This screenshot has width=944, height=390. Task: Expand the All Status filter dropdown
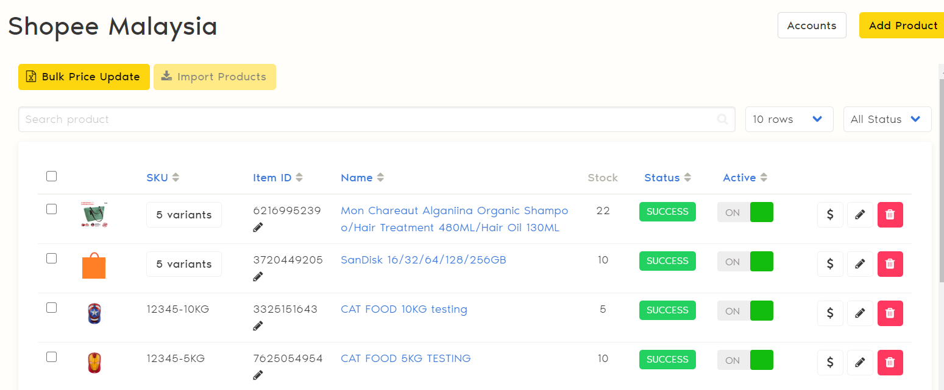(x=887, y=119)
